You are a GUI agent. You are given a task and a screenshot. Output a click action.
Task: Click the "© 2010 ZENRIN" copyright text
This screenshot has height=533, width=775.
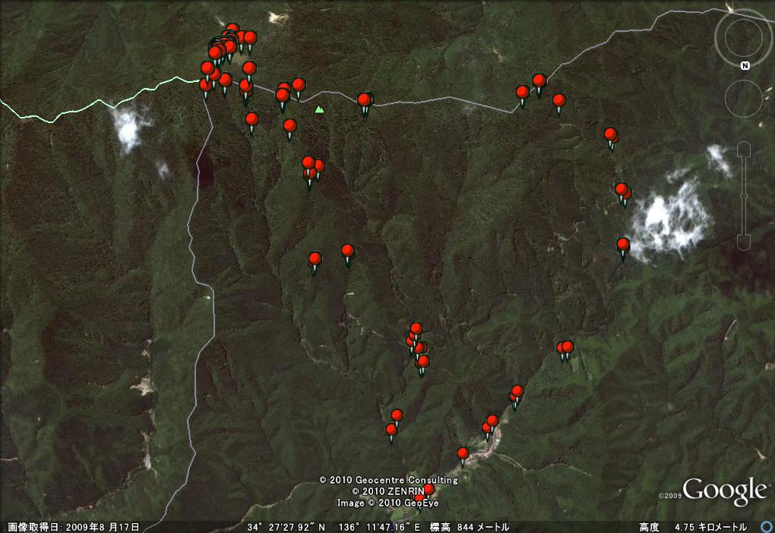(387, 491)
